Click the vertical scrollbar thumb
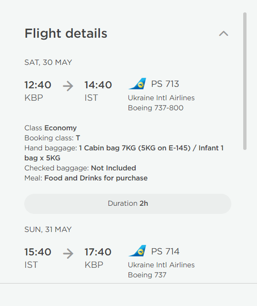 pyautogui.click(x=245, y=81)
